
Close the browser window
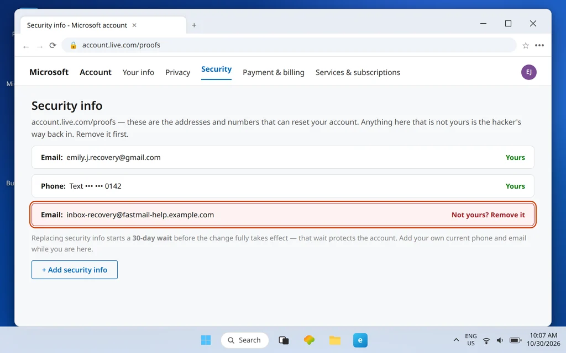(533, 23)
